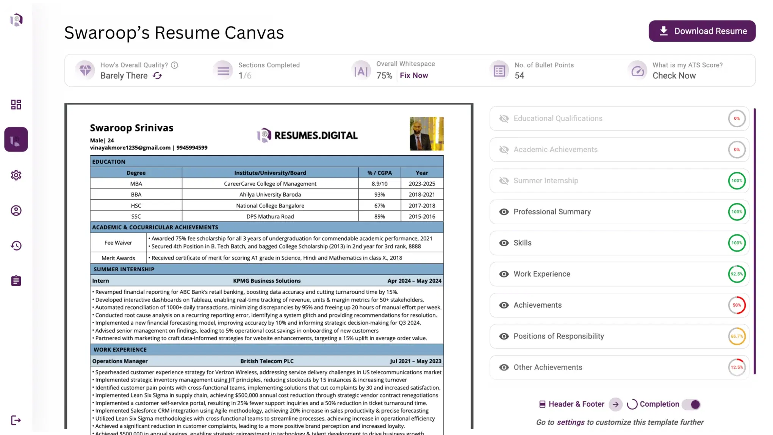Click the 50% progress ring for Achievements

(737, 305)
